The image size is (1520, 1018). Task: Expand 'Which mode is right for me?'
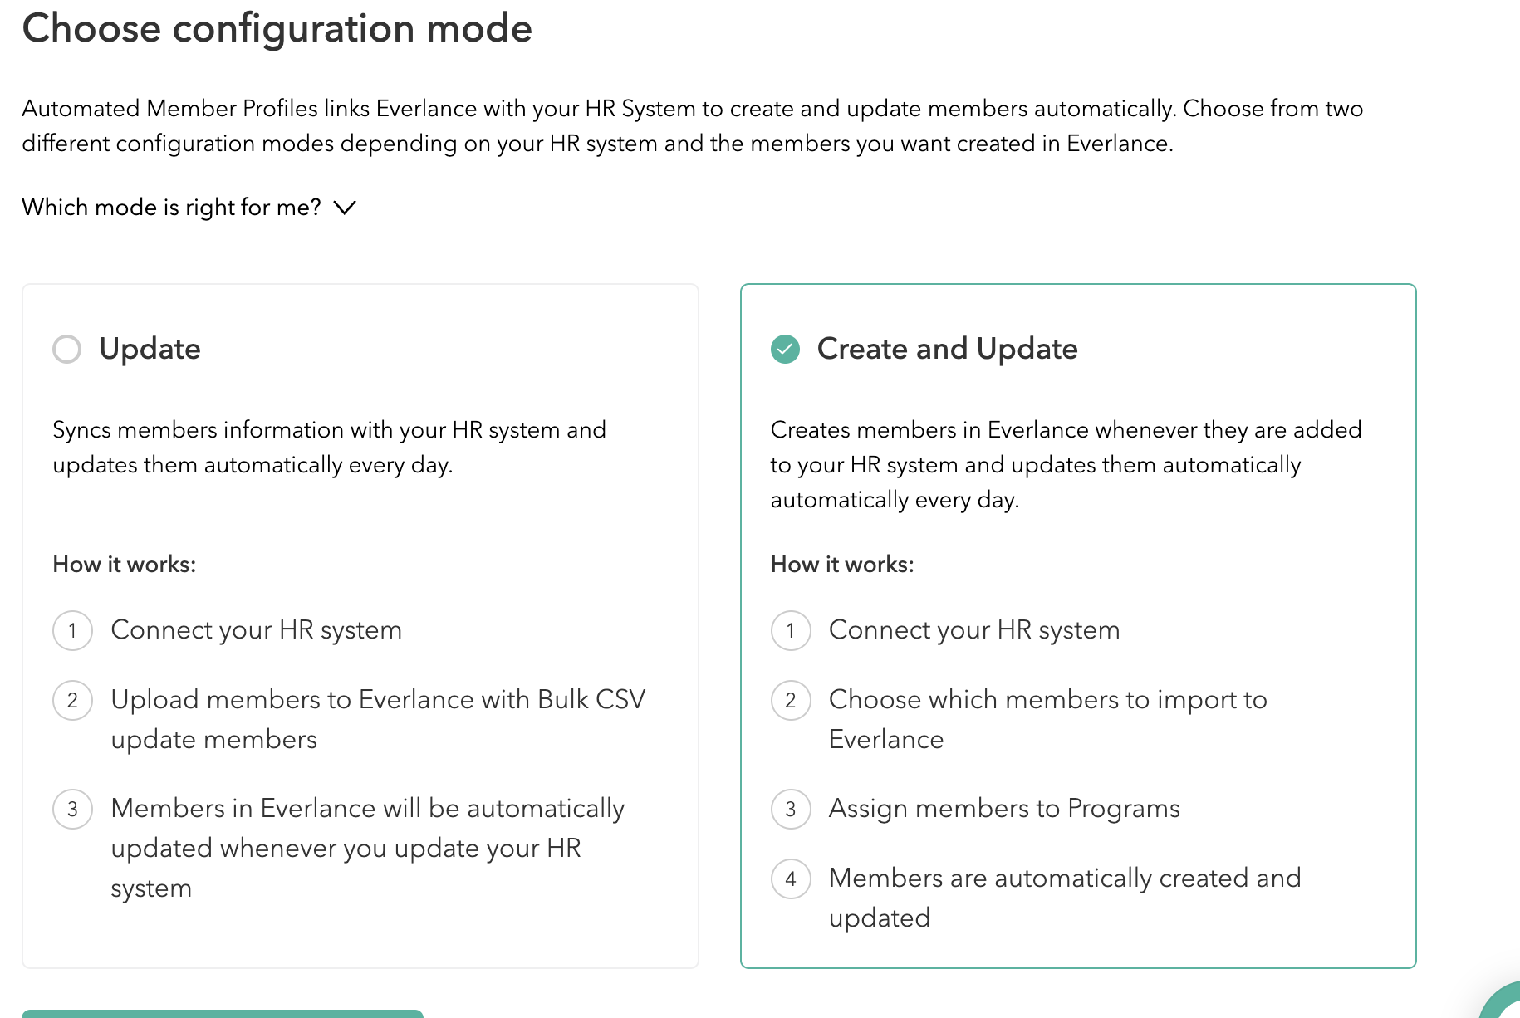[171, 207]
